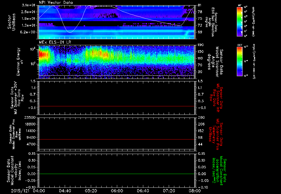The height and width of the screenshot is (194, 281).
Task: Click the red line in MU Scanner +30V plot
Action: click(x=117, y=106)
